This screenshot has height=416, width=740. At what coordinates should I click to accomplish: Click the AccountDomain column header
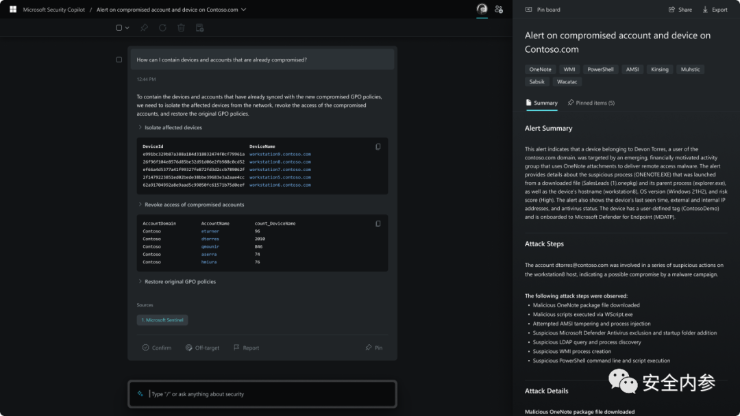click(x=160, y=224)
